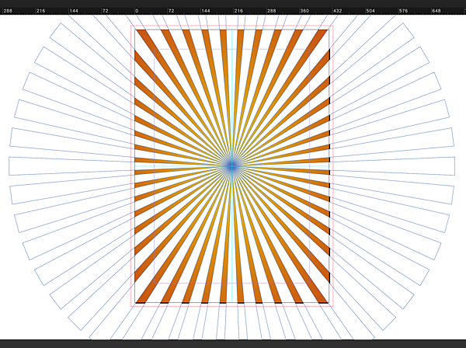Click the starburst's blue center point
466x348 pixels.
(231, 166)
